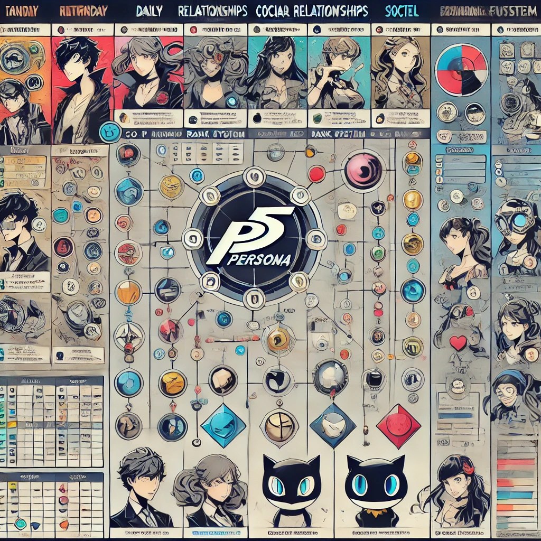Select leftmost node on central ring
This screenshot has width=541, height=541.
coord(192,238)
